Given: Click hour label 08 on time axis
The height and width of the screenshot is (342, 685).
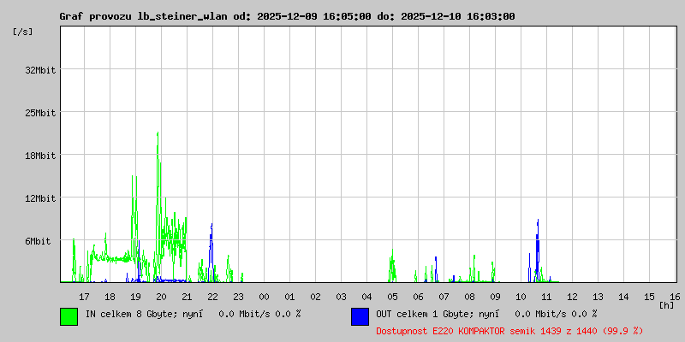Looking at the screenshot, I should (x=469, y=297).
